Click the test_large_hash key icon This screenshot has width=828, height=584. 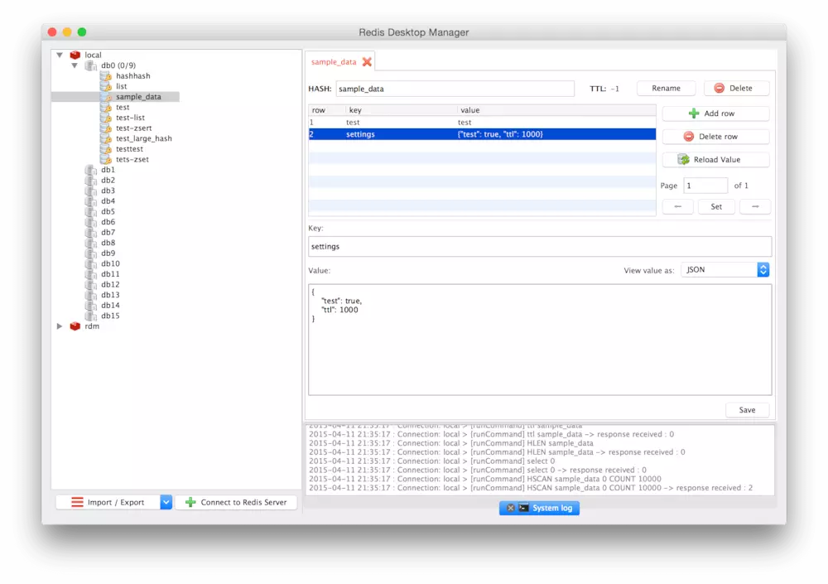(x=106, y=138)
